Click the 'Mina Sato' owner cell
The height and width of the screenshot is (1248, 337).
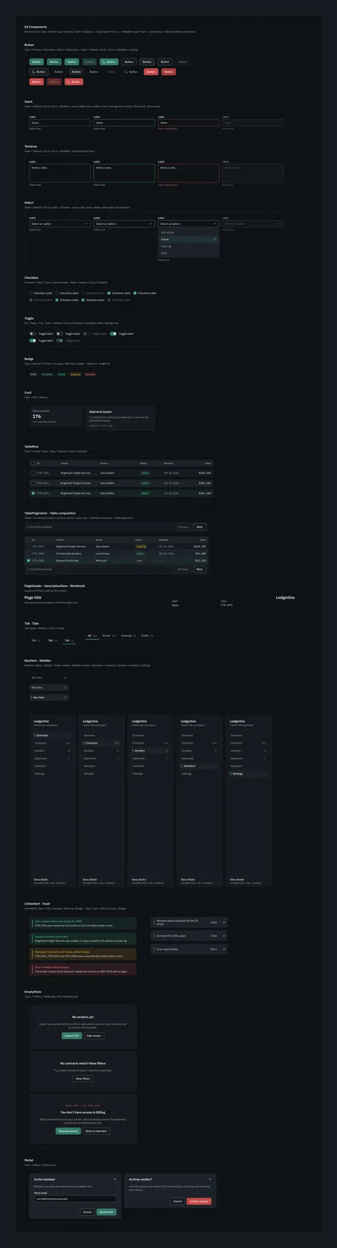pyautogui.click(x=101, y=561)
